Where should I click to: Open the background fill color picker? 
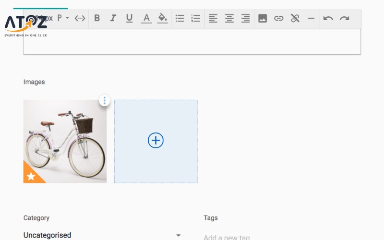pos(162,18)
